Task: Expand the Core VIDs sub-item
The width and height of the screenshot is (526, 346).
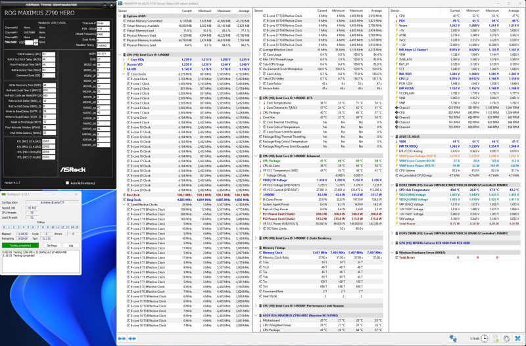Action: tap(124, 60)
